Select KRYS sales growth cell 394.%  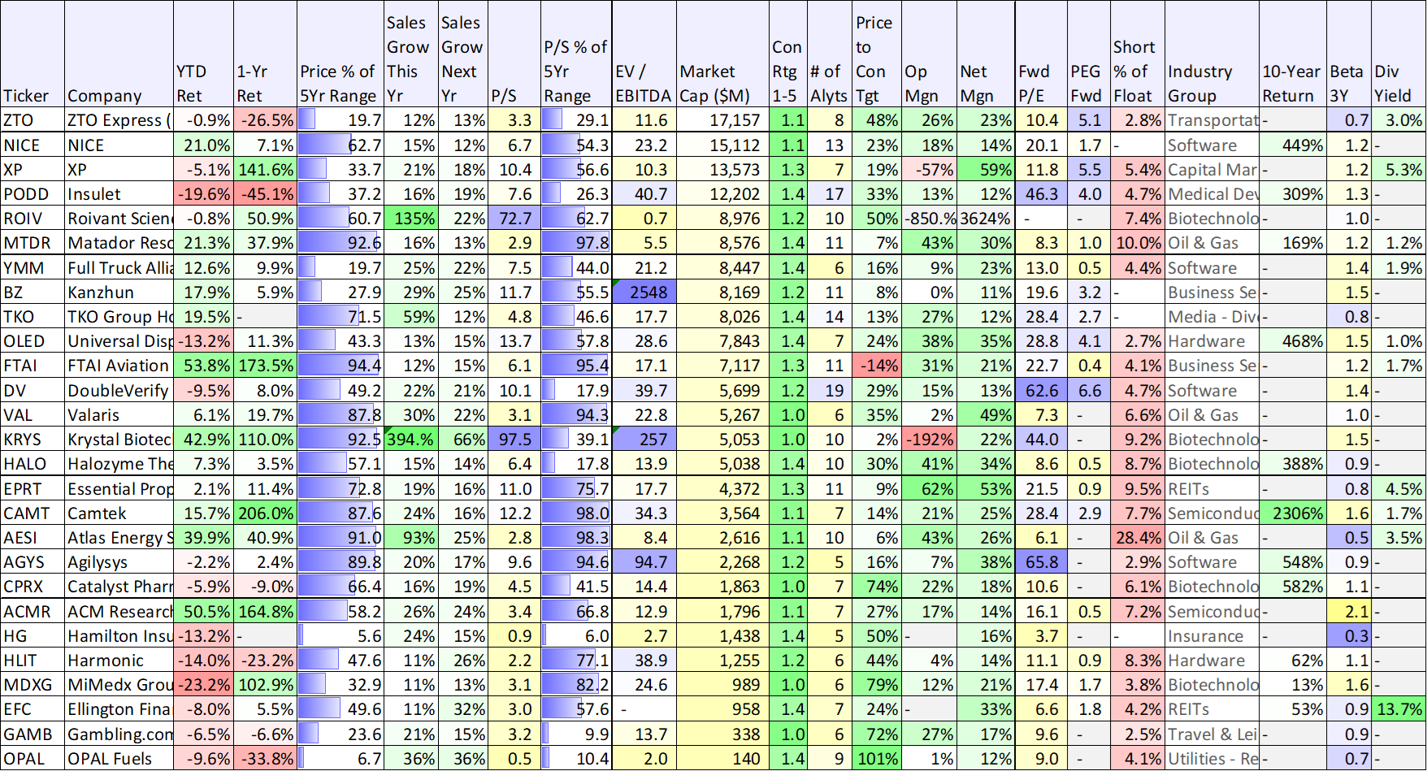411,440
